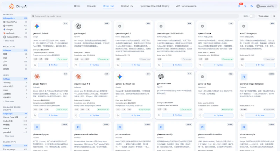Expand Show more under Label
The width and height of the screenshot is (280, 151).
[x=8, y=101]
